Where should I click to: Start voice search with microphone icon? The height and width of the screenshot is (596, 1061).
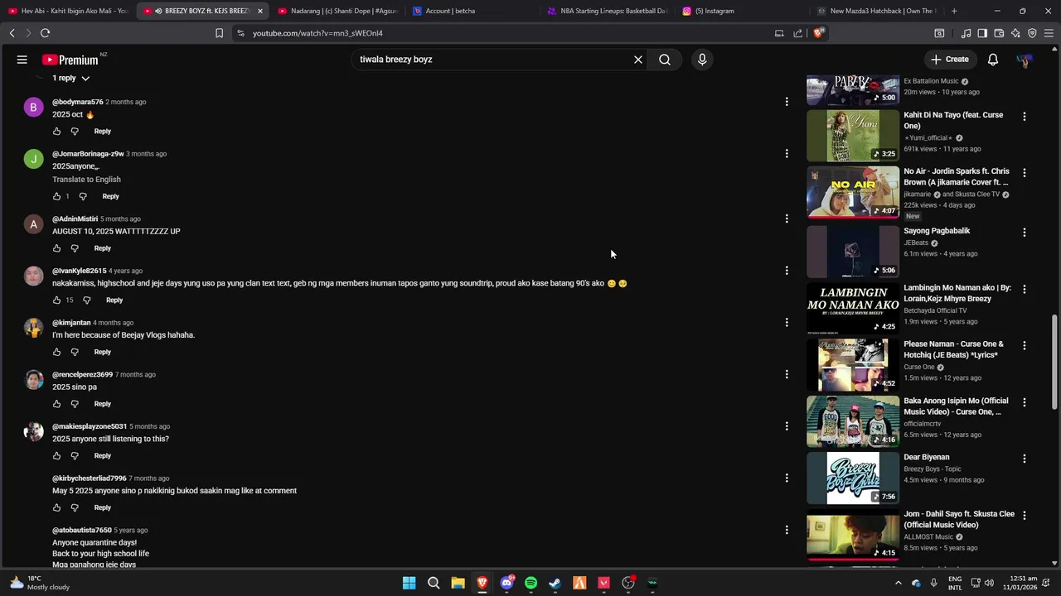[702, 60]
